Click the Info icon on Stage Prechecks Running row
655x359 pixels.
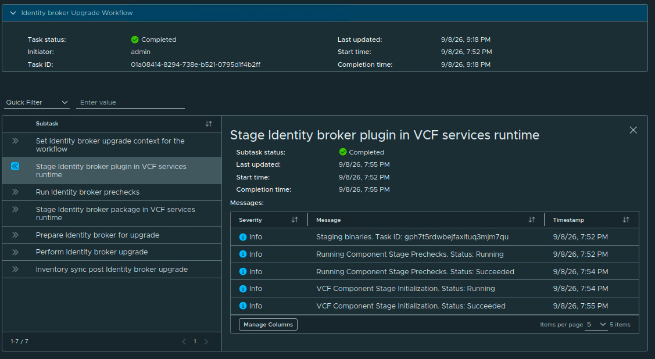coord(243,254)
